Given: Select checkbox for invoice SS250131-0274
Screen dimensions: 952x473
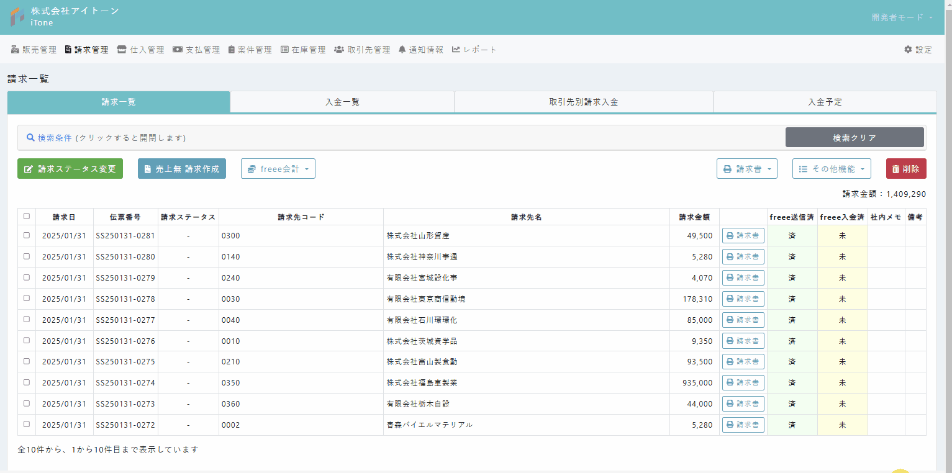Looking at the screenshot, I should click(26, 382).
